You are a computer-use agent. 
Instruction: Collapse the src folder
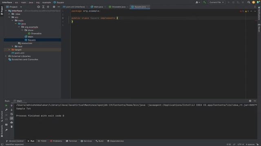click(x=9, y=17)
